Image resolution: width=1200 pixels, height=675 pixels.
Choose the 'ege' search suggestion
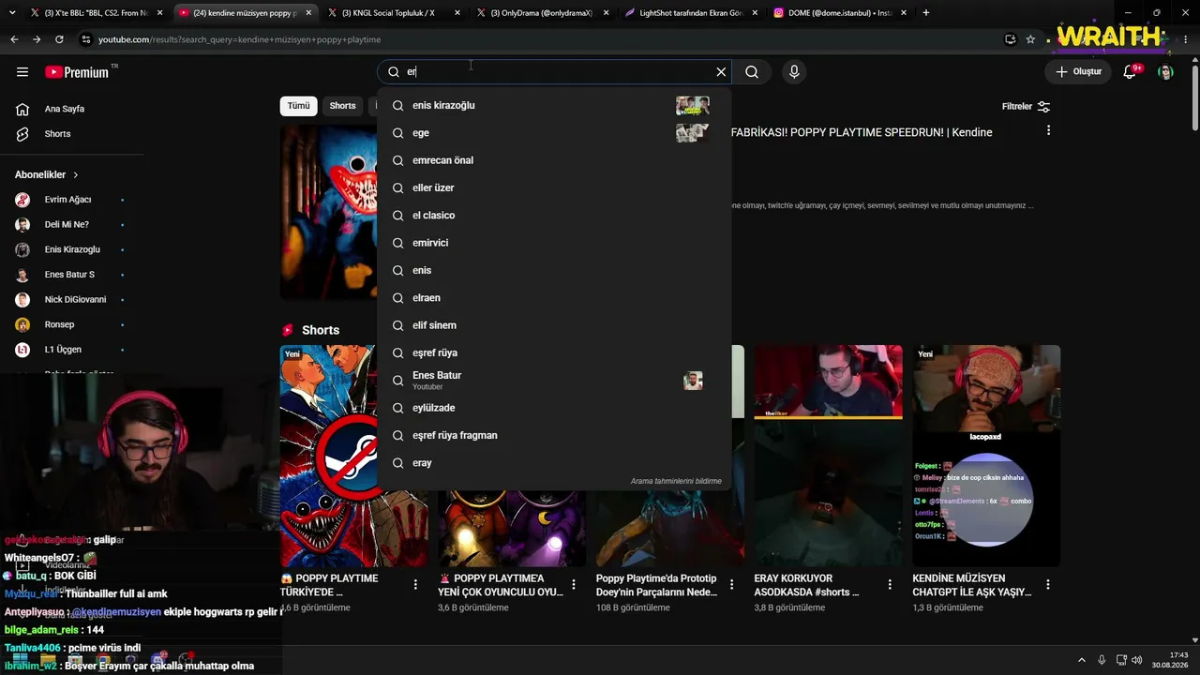554,133
